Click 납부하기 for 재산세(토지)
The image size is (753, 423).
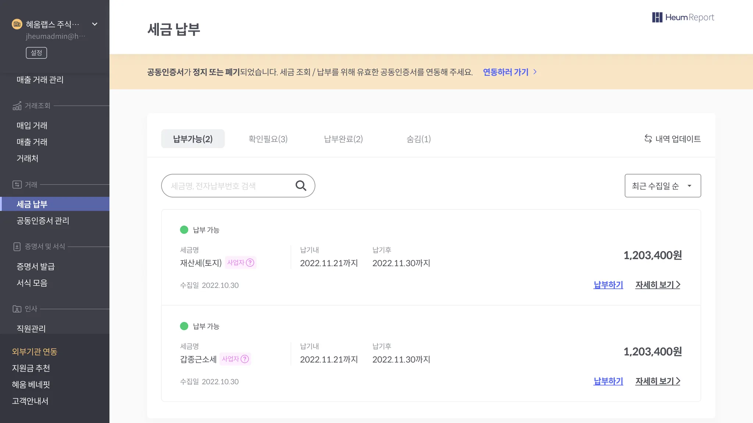[x=608, y=285]
